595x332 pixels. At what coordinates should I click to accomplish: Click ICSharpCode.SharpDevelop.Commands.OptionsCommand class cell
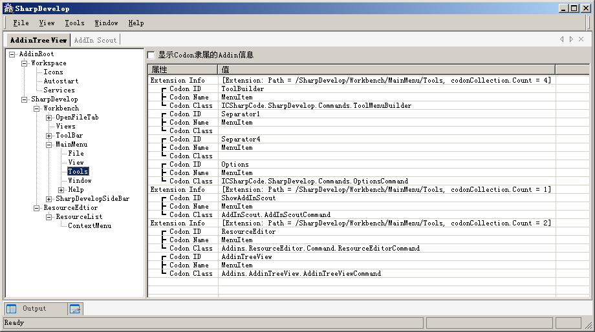387,181
